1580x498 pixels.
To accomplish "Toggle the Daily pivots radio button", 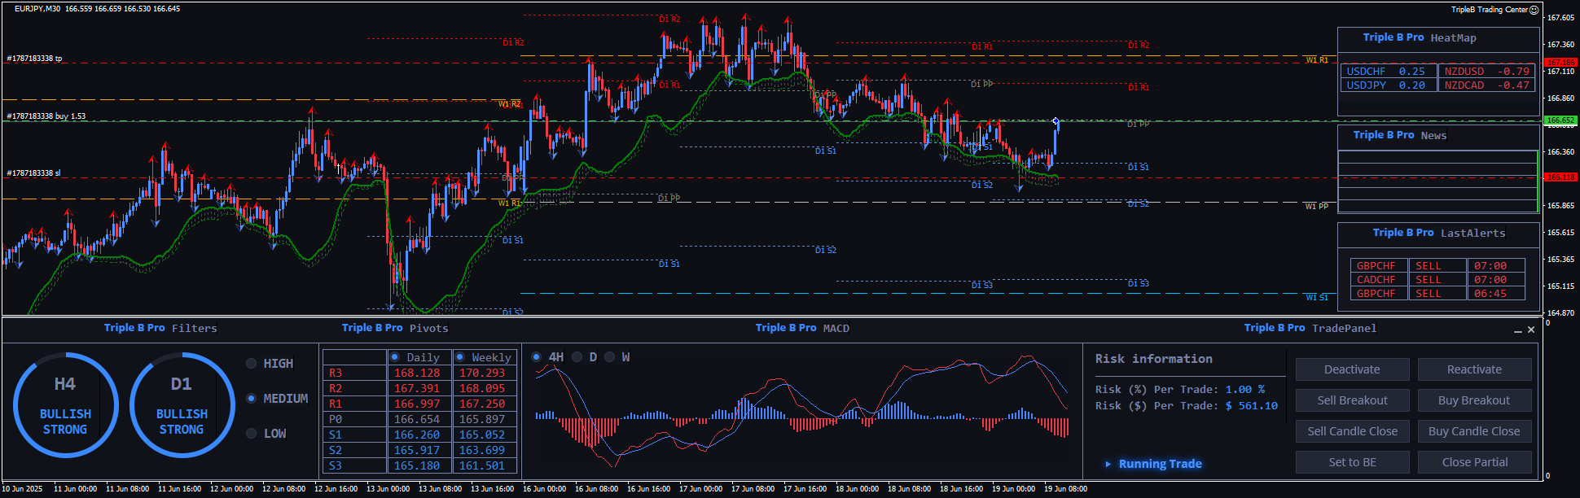I will pyautogui.click(x=395, y=357).
